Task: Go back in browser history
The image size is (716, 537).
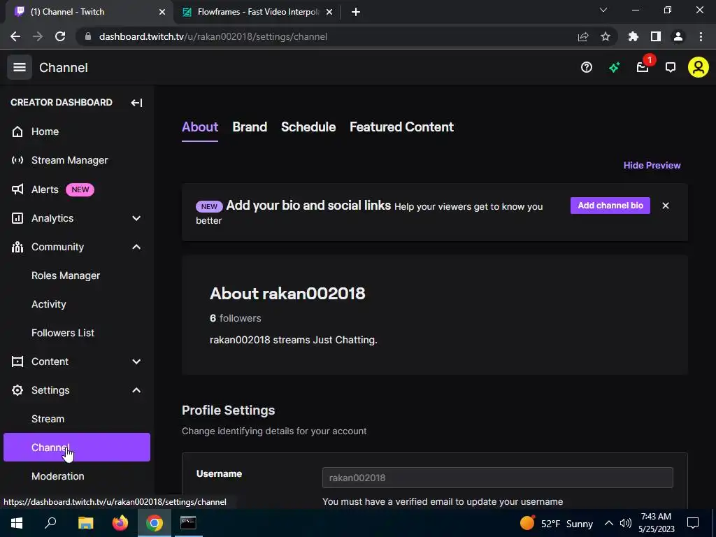Action: pos(15,36)
